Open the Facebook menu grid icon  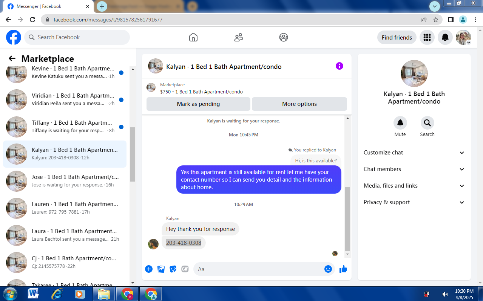pos(427,37)
